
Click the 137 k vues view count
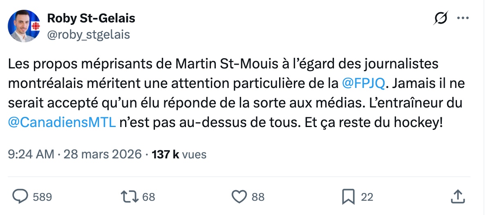coord(179,155)
